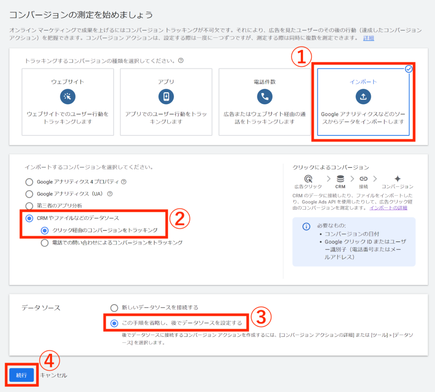
Task: Click the phone calls handset icon
Action: pos(265,97)
